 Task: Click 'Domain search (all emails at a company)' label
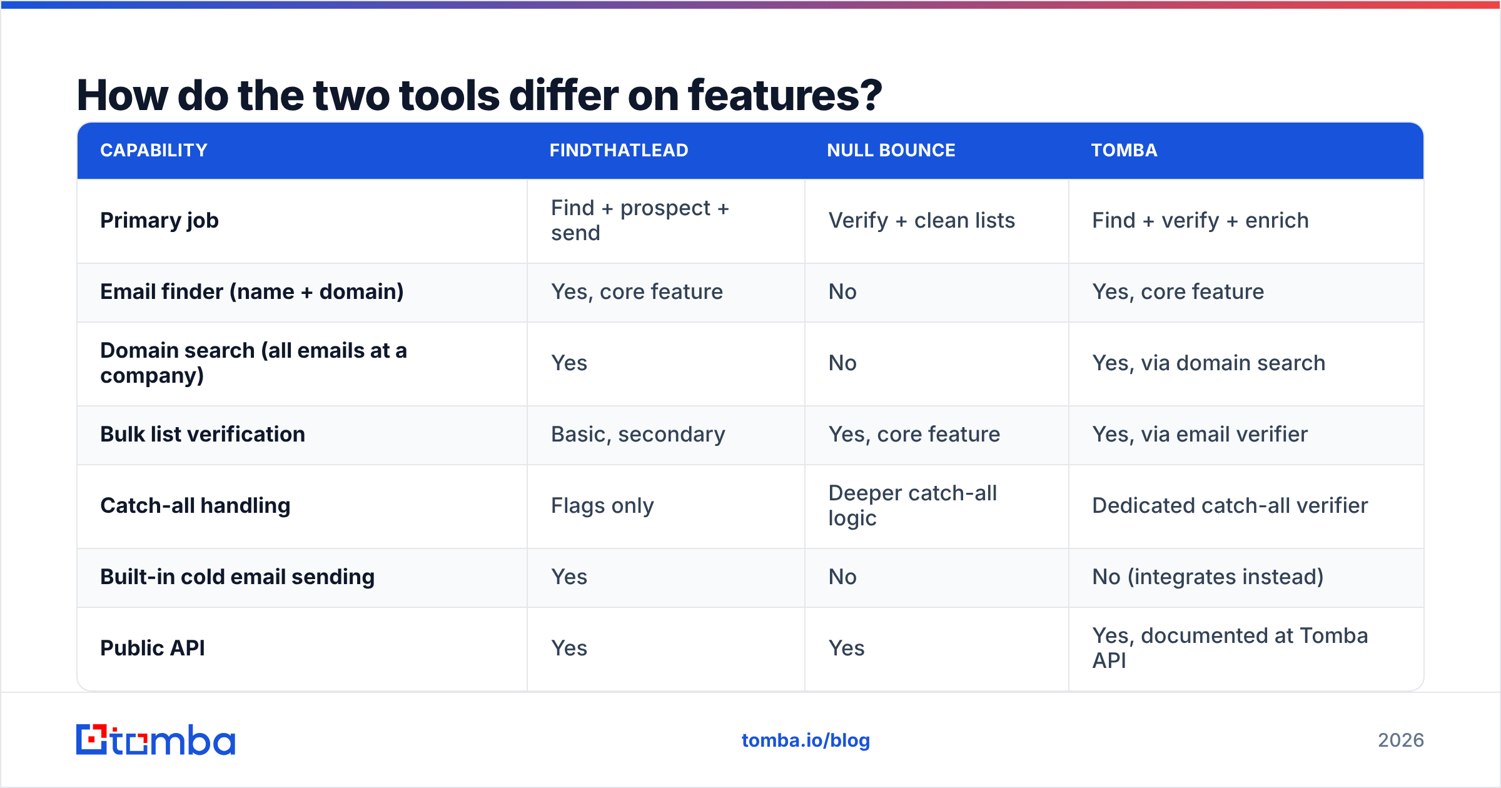tap(253, 363)
